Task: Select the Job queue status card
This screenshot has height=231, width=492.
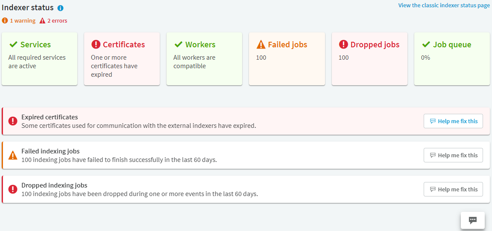Action: 452,59
